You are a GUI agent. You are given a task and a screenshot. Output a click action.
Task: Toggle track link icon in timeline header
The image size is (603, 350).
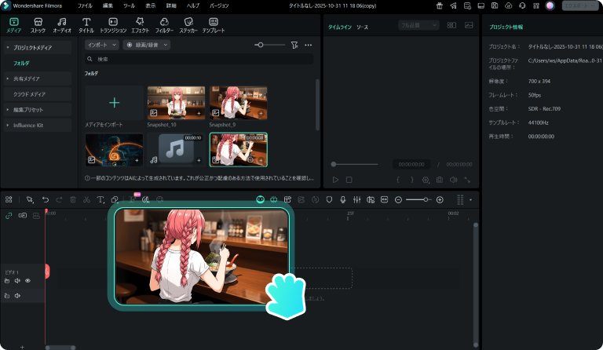9,215
